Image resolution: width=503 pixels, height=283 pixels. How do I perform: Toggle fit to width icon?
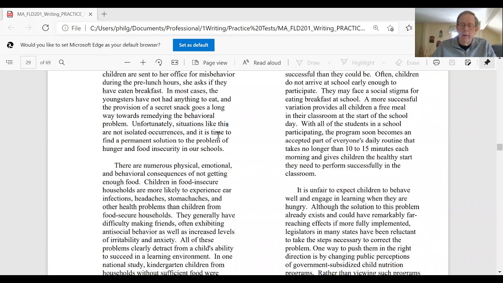(x=175, y=62)
